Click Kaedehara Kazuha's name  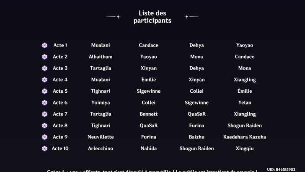coord(245,137)
